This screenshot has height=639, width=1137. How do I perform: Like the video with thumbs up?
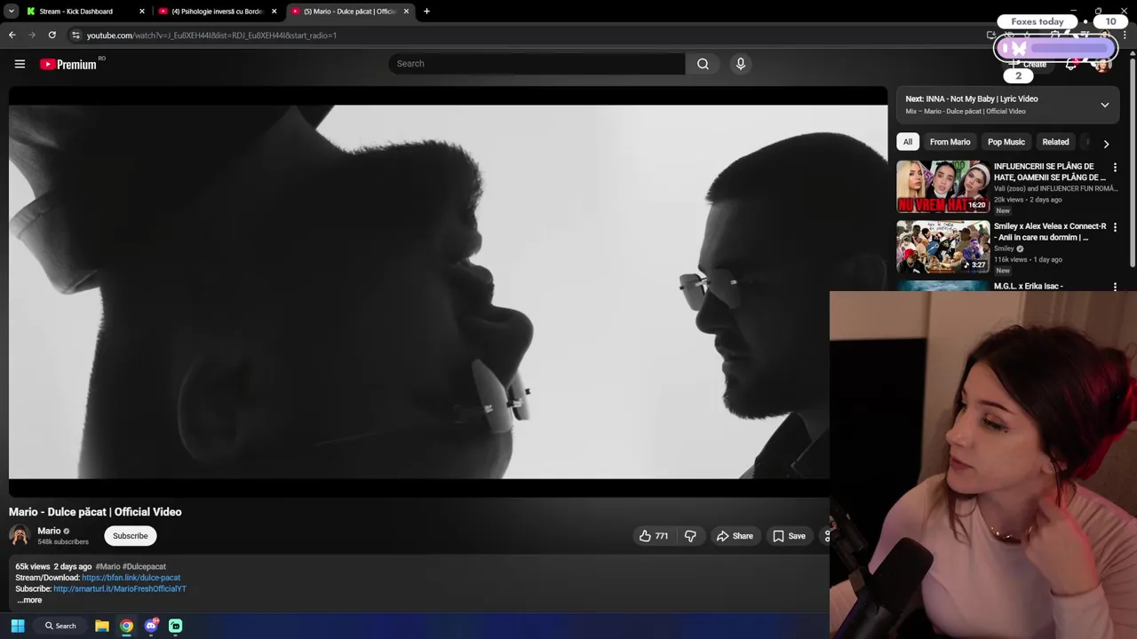coord(654,536)
